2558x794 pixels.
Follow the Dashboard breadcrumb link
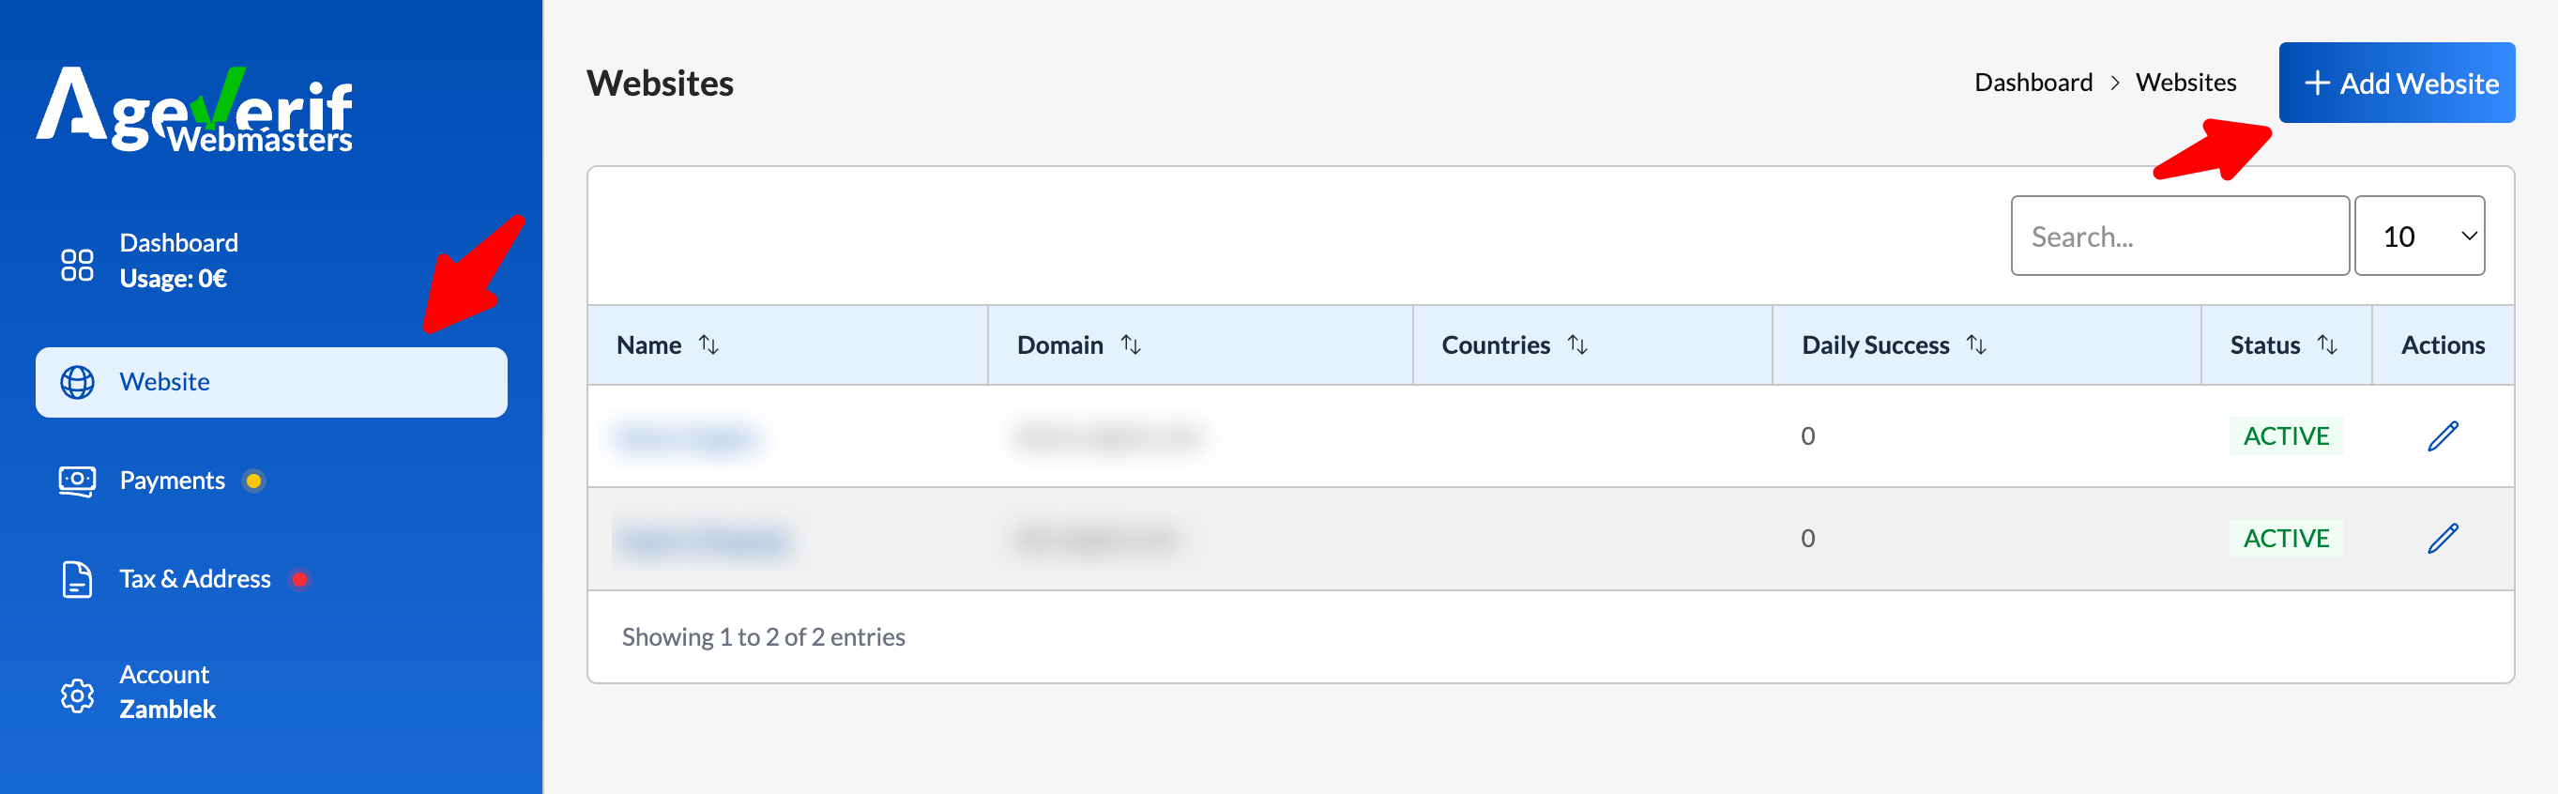pos(2033,83)
